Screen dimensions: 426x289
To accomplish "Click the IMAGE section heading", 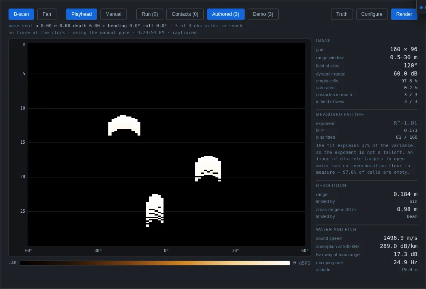I will point(323,41).
